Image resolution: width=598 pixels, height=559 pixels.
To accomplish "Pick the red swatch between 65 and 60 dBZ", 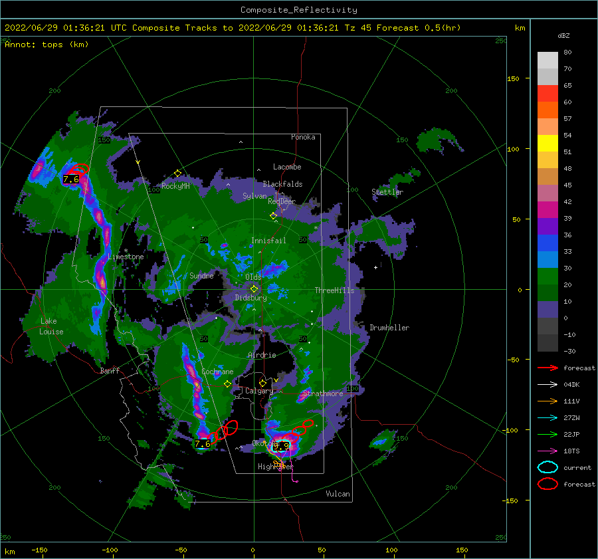I will (548, 94).
